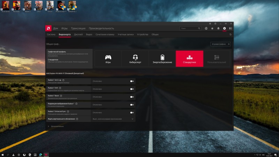Switch to Сочетания клавиш settings tab
The width and height of the screenshot is (279, 157).
[105, 35]
